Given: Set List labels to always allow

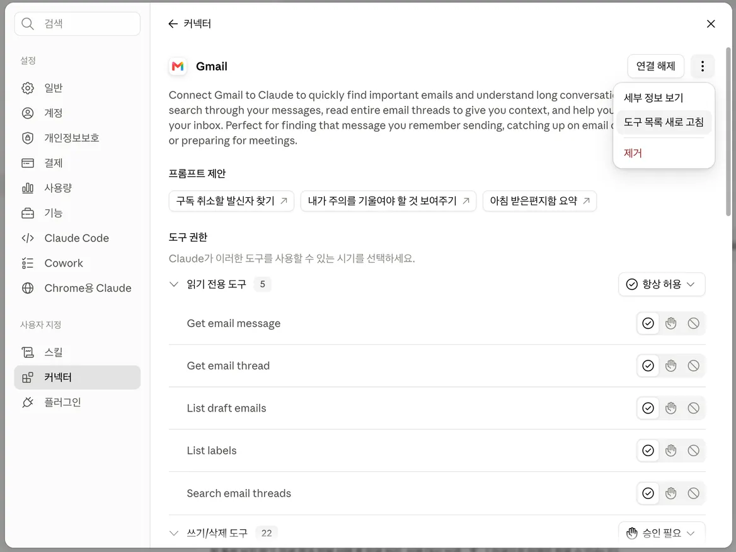Looking at the screenshot, I should pos(648,451).
